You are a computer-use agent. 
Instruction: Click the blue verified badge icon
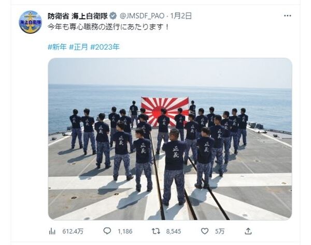click(x=113, y=16)
